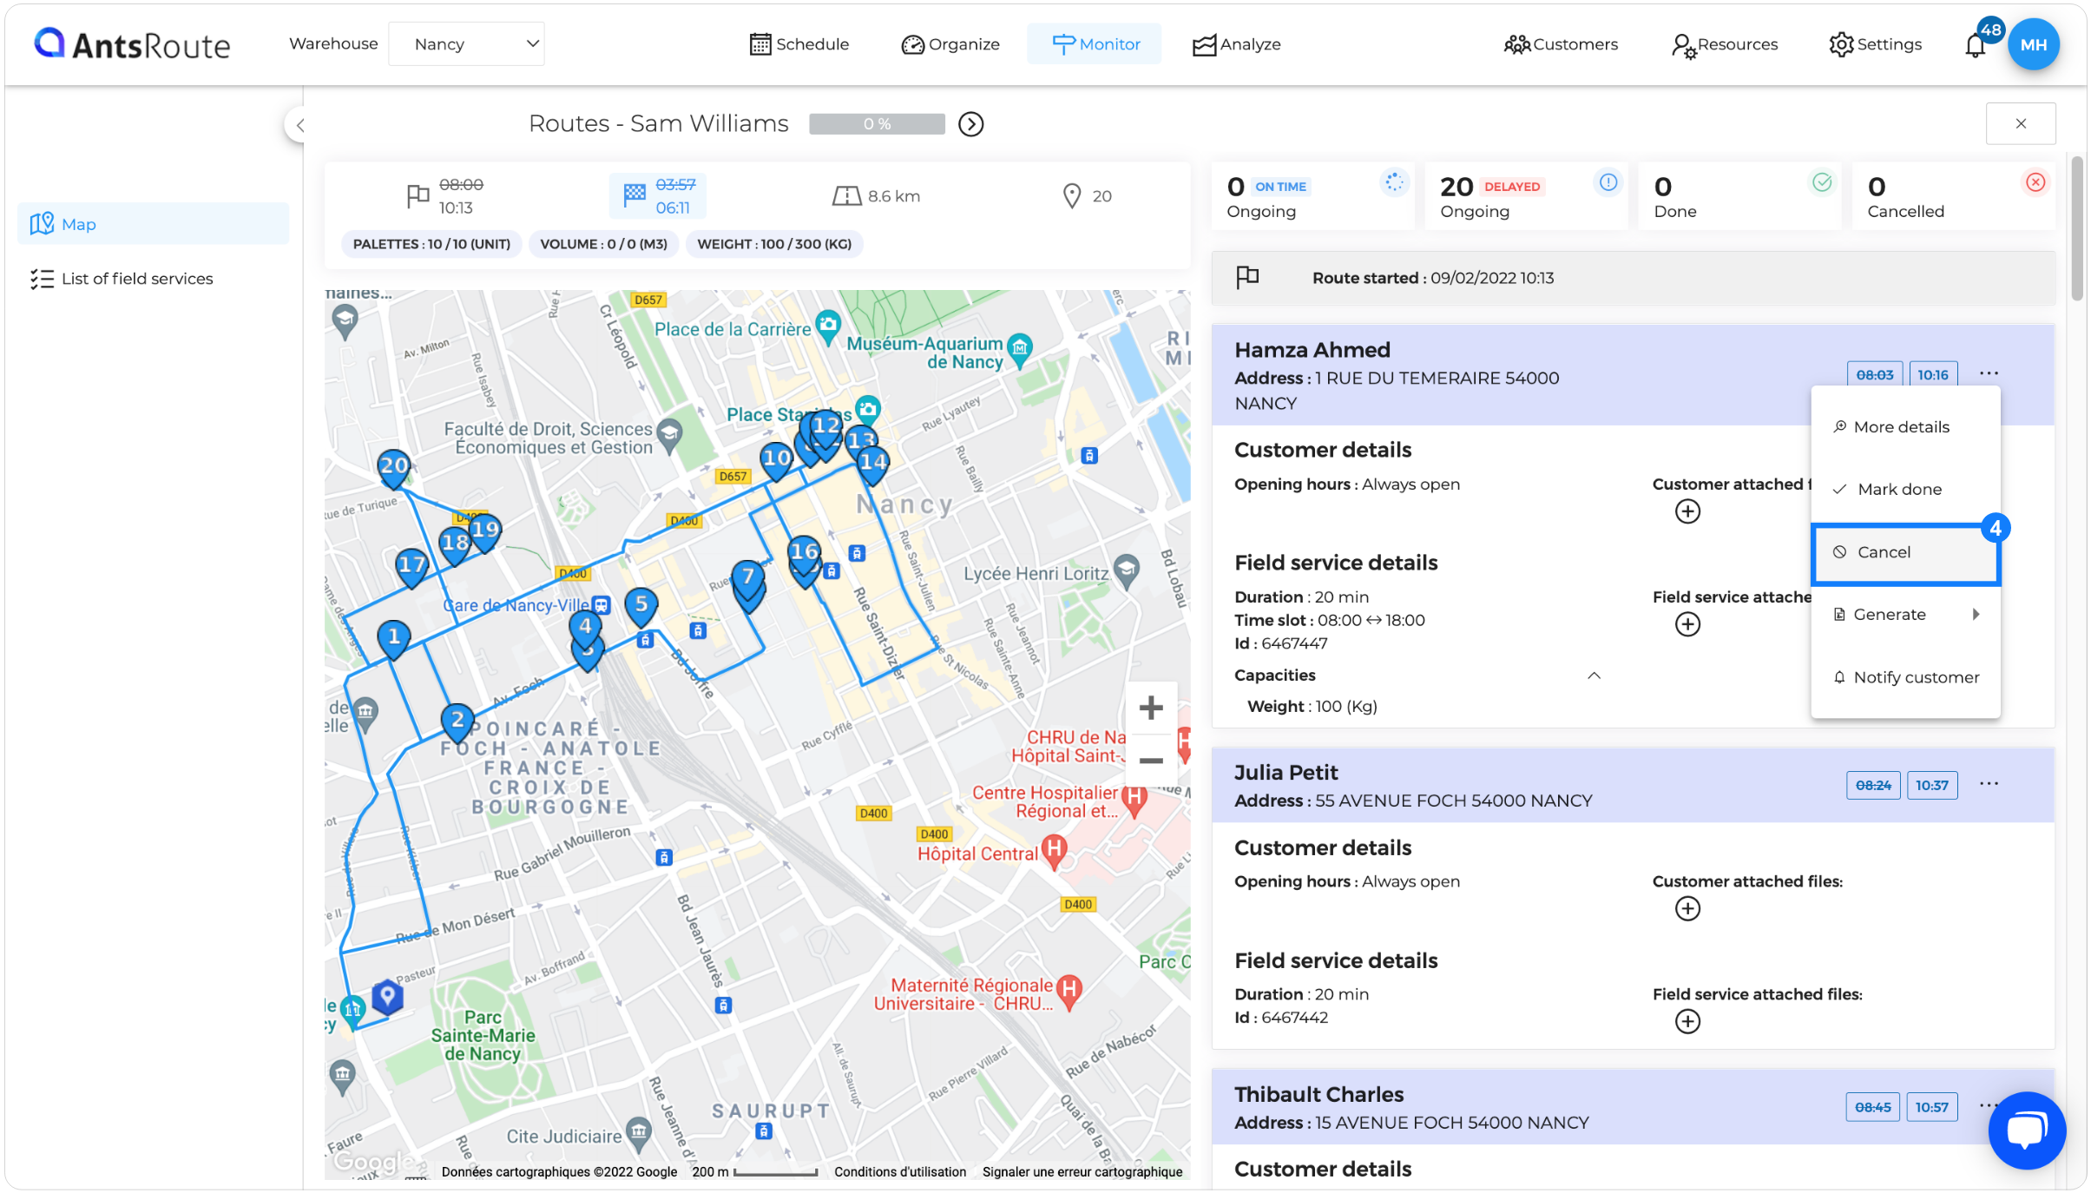The height and width of the screenshot is (1193, 2091).
Task: Add customer attached file for Julia Petit
Action: pos(1687,909)
